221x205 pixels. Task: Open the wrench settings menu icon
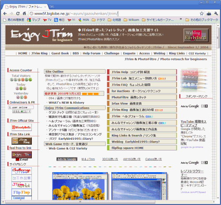[216, 14]
